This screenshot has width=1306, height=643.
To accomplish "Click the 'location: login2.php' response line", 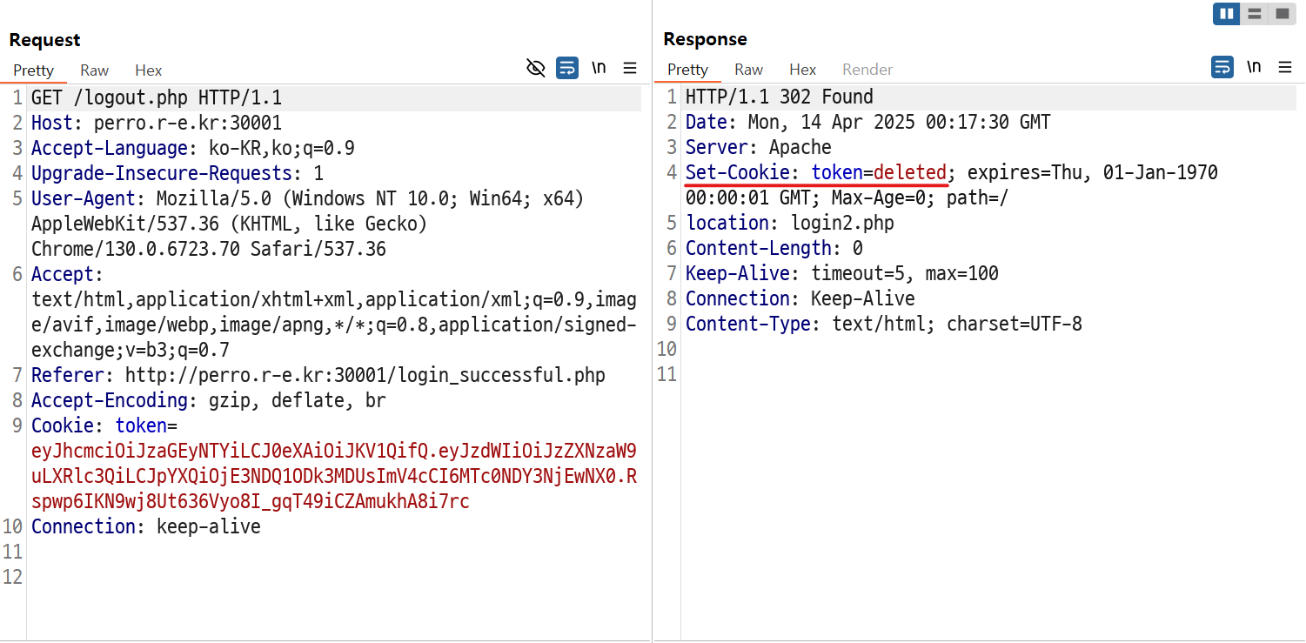I will tap(790, 224).
